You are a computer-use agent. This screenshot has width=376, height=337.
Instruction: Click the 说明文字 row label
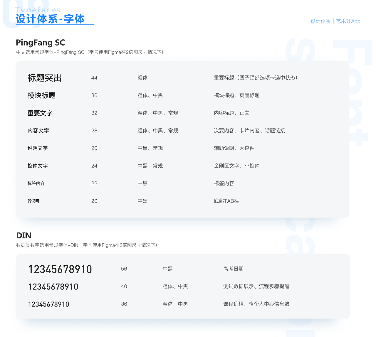point(37,148)
